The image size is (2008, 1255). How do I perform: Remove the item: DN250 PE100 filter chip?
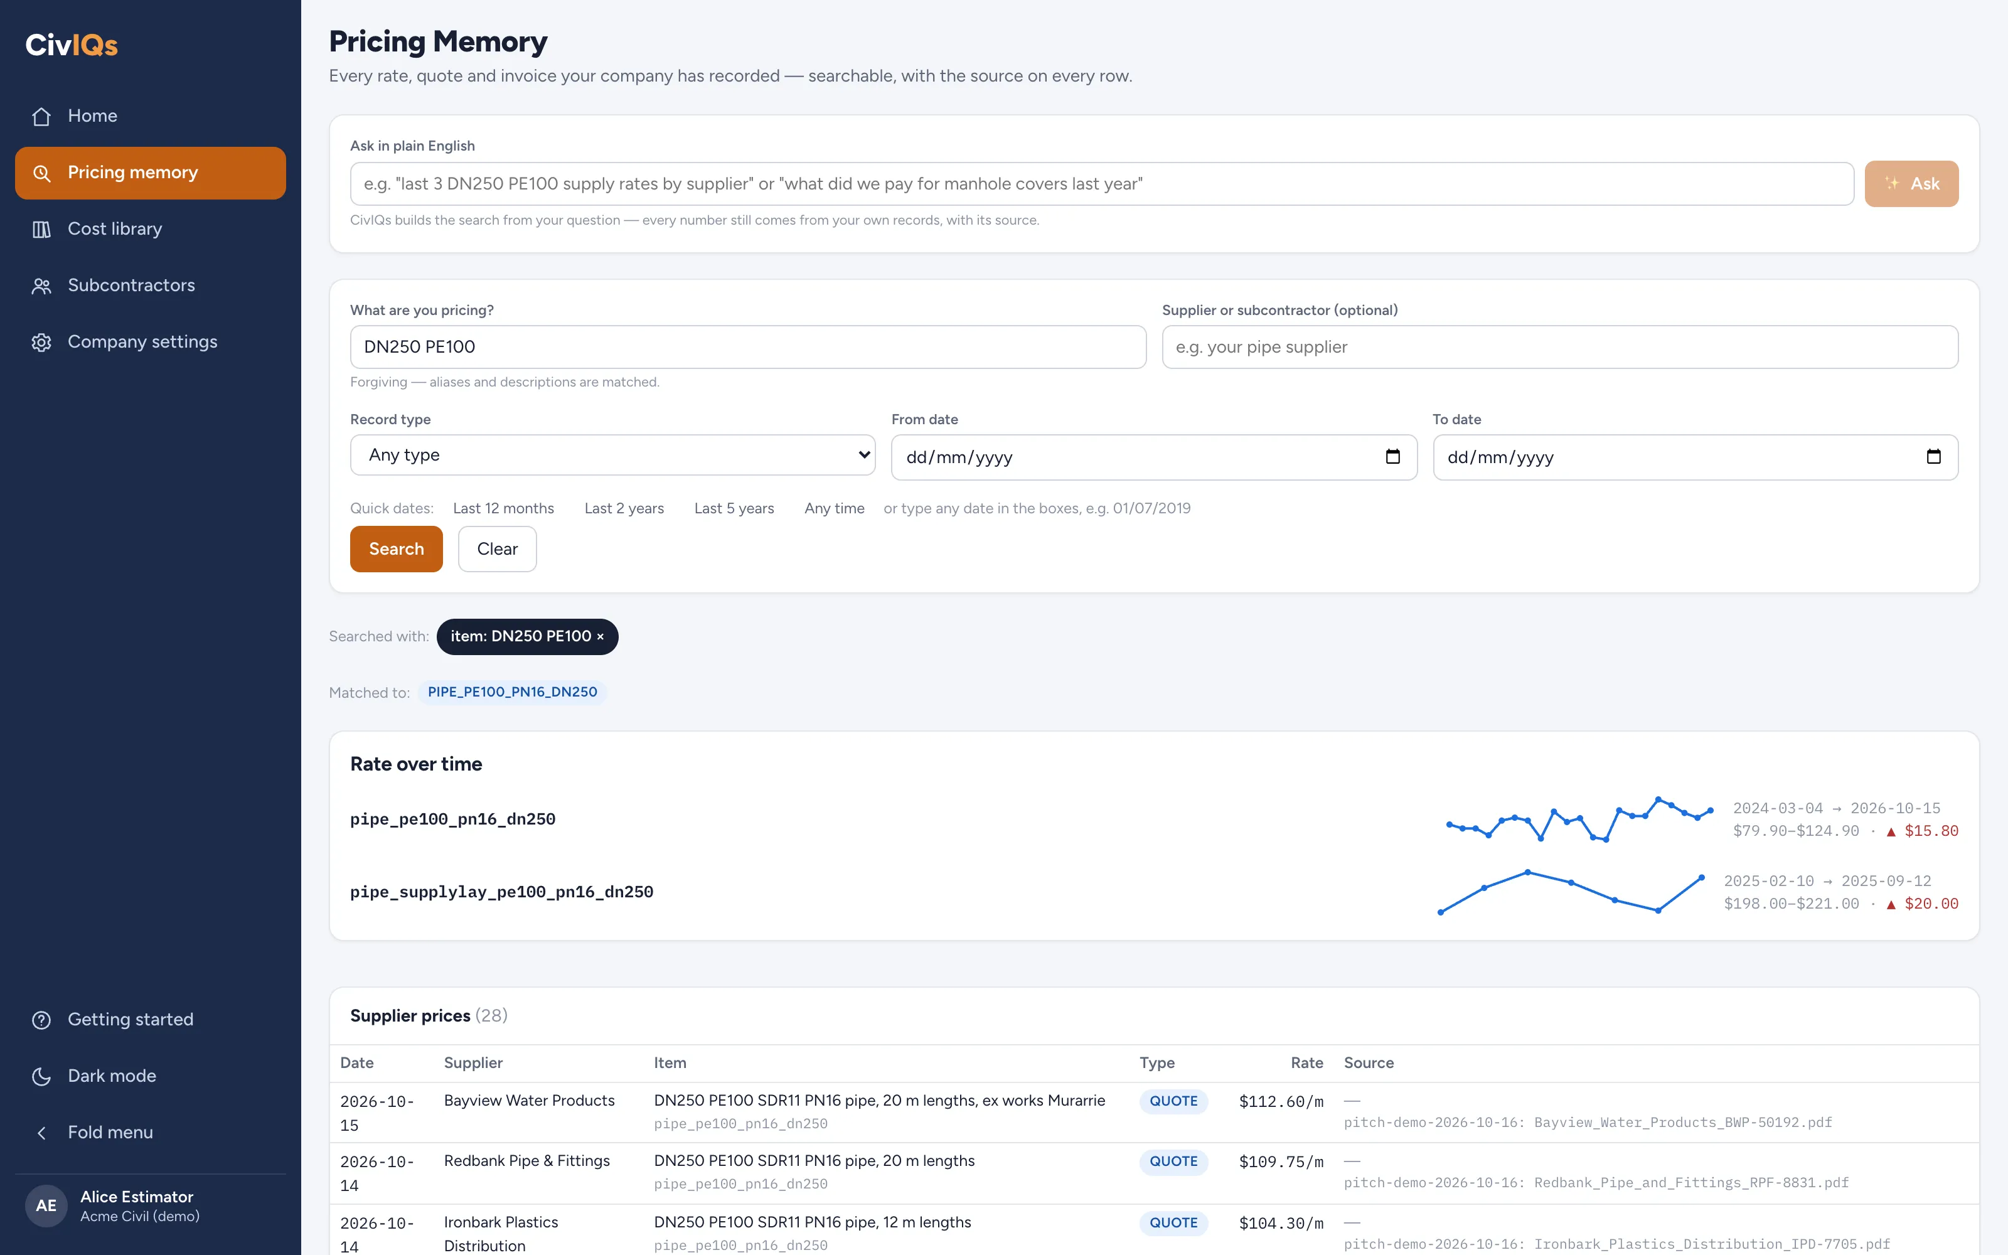point(600,637)
